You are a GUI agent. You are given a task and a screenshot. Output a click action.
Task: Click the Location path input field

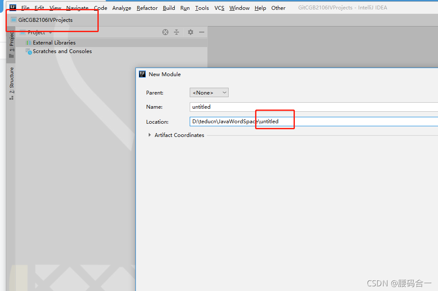pyautogui.click(x=314, y=122)
